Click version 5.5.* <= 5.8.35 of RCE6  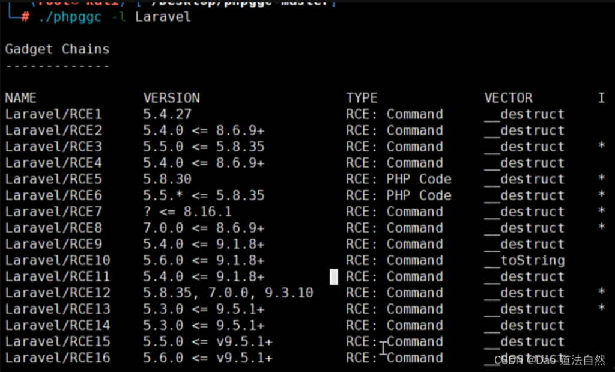tap(204, 195)
